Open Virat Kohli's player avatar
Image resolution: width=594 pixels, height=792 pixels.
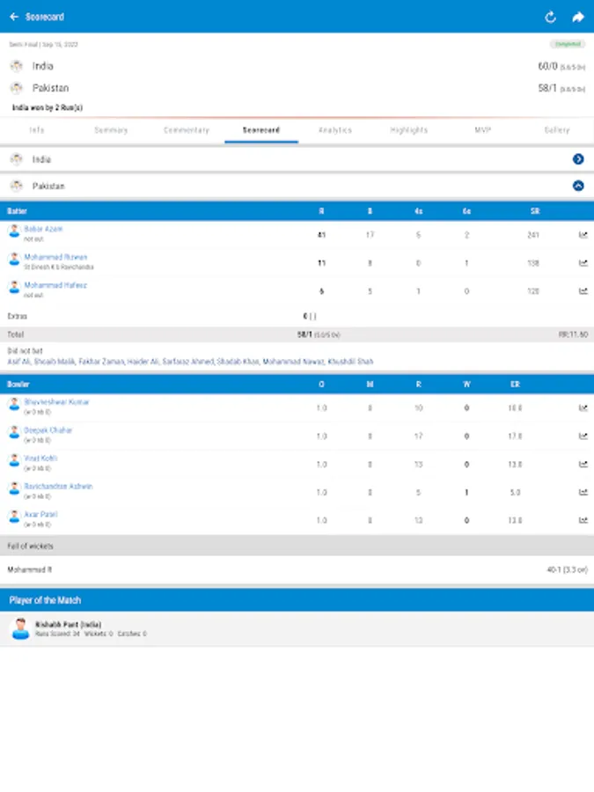[14, 460]
